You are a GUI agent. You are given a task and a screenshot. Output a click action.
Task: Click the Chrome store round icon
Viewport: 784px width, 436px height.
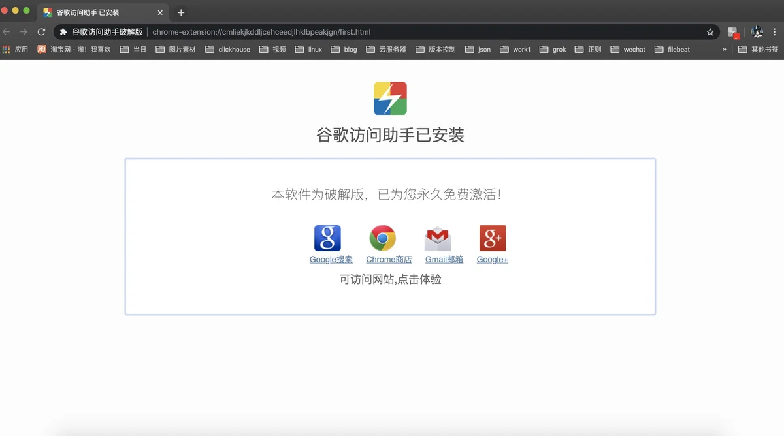pyautogui.click(x=382, y=238)
